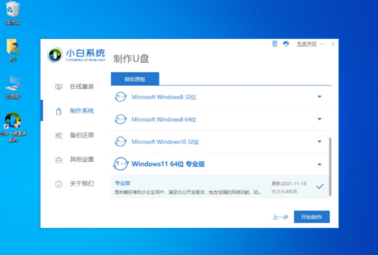
Task: Open the This PC desktop icon
Action: [13, 88]
